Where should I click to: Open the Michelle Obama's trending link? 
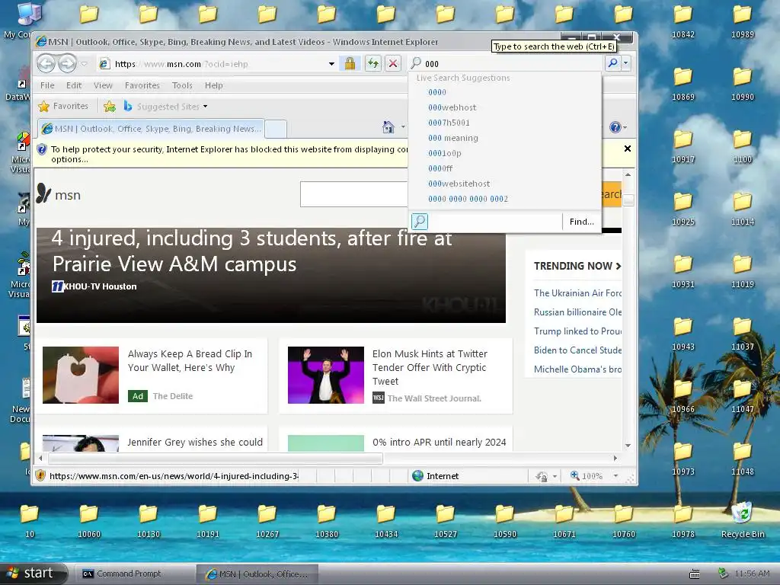[x=577, y=369]
